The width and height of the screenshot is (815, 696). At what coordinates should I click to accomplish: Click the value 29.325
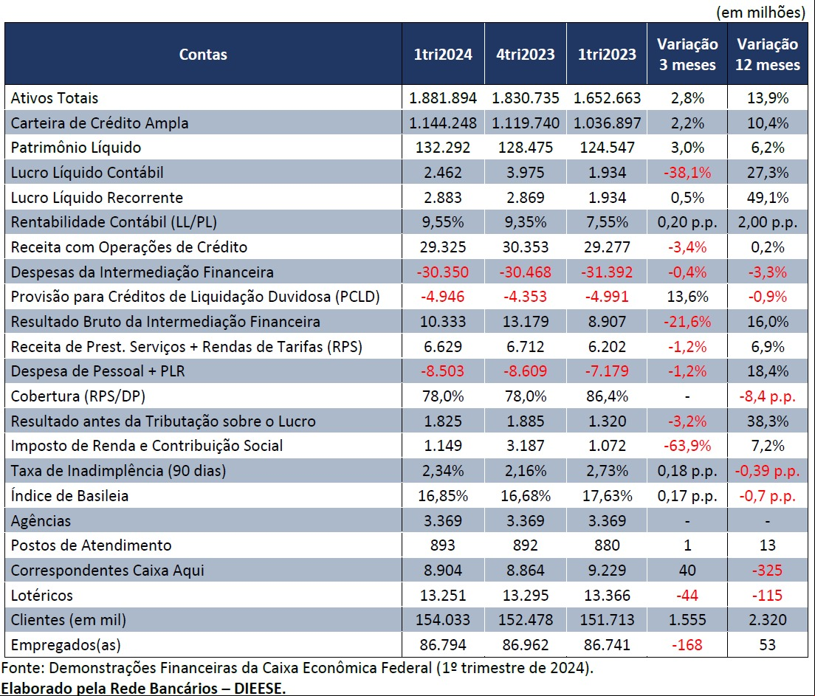(443, 247)
